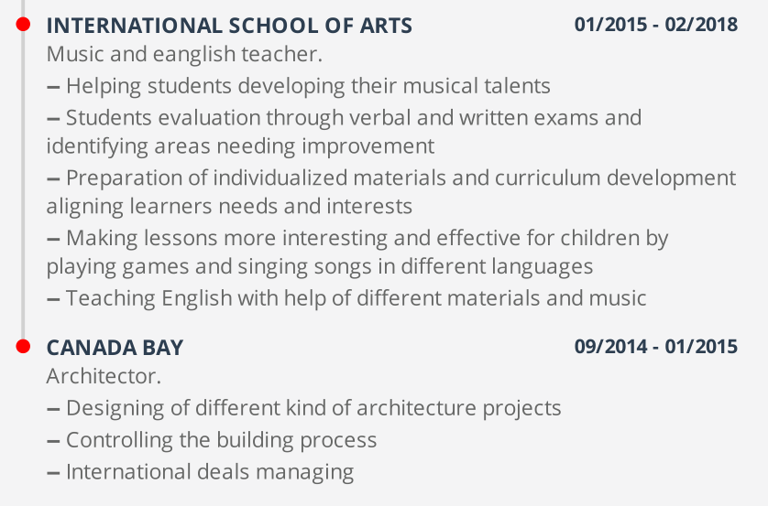Select the playing games and singing songs line

coord(320,267)
